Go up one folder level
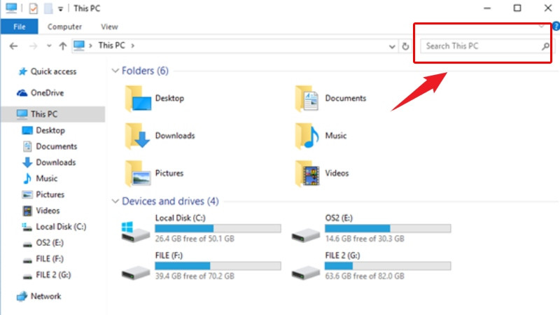Screen dimensions: 560x315 [63, 46]
